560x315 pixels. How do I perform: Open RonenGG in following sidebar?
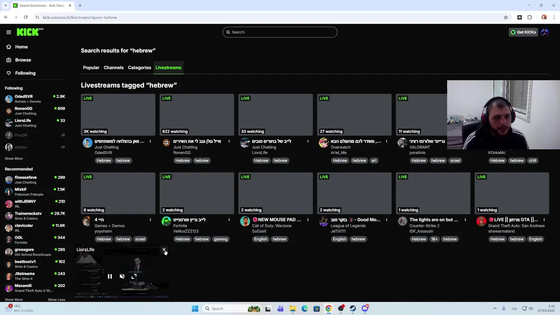coord(35,111)
